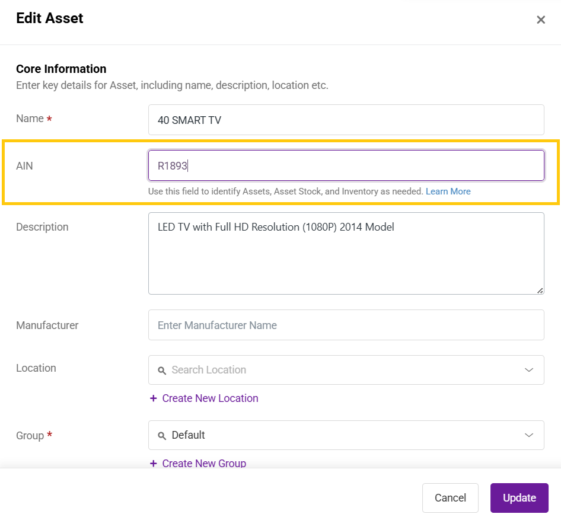Screen dimensions: 561x530
Task: Expand the Location dropdown chevron
Action: (529, 370)
